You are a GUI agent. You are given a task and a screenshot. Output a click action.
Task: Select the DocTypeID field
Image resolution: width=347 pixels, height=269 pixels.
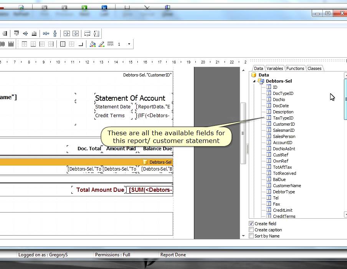(x=283, y=93)
